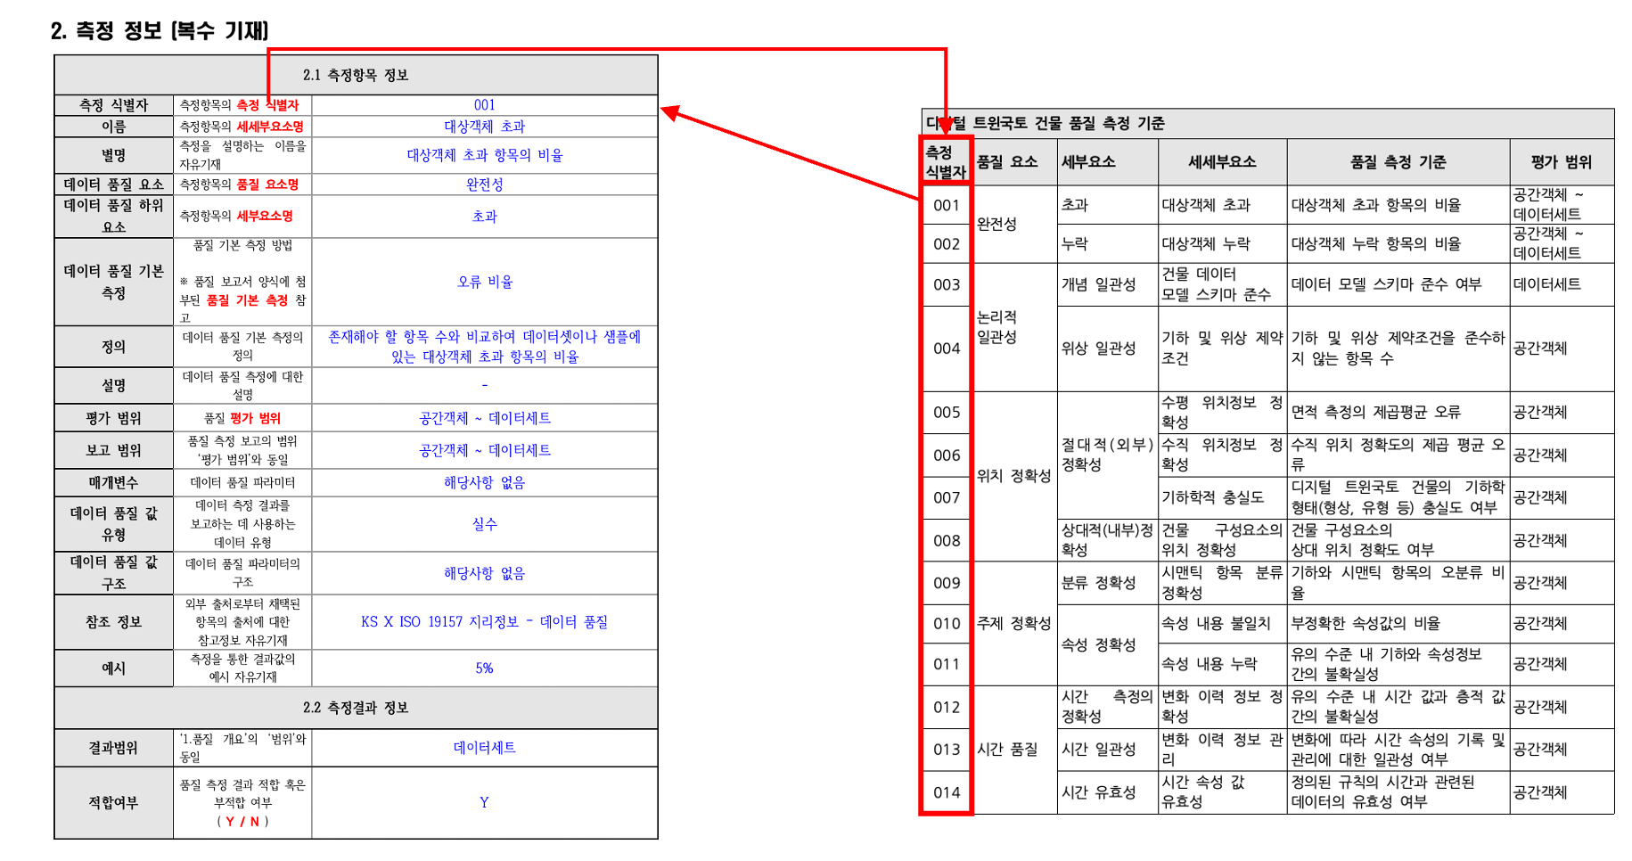Viewport: 1632px width, 861px height.
Task: Click the '데이터 품질 요소' label
Action: [x=113, y=184]
